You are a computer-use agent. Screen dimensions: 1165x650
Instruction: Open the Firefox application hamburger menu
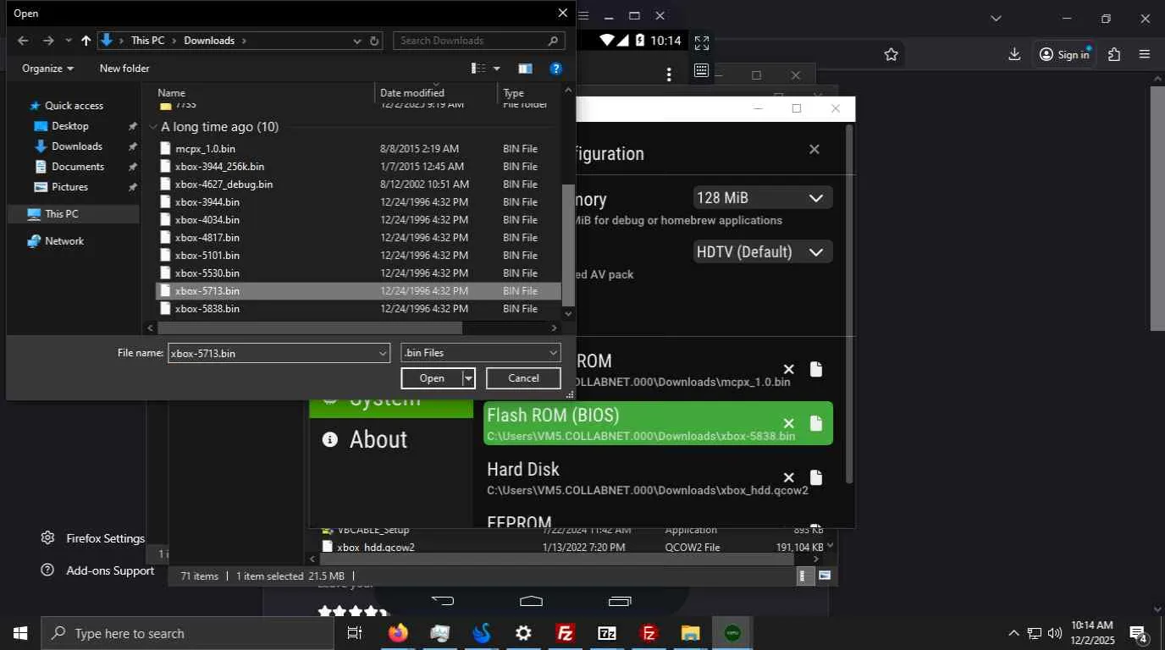[x=1145, y=54]
